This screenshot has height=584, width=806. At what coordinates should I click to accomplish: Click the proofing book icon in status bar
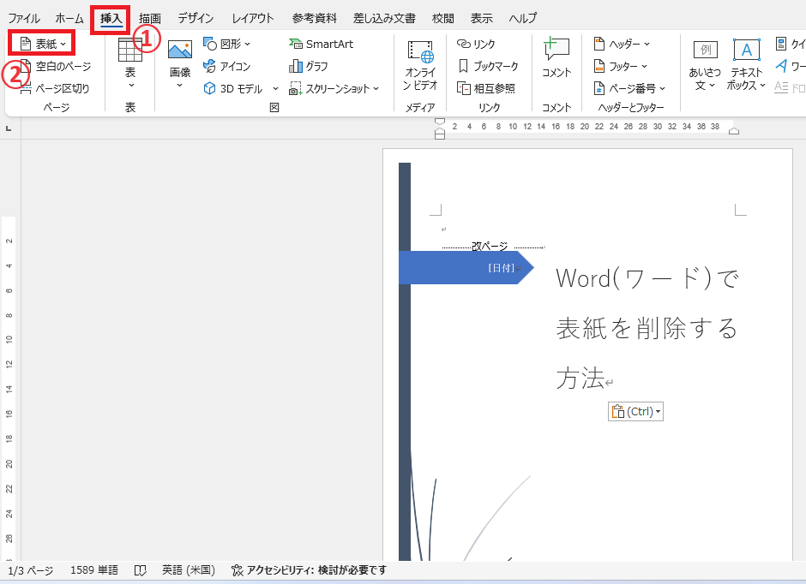140,570
